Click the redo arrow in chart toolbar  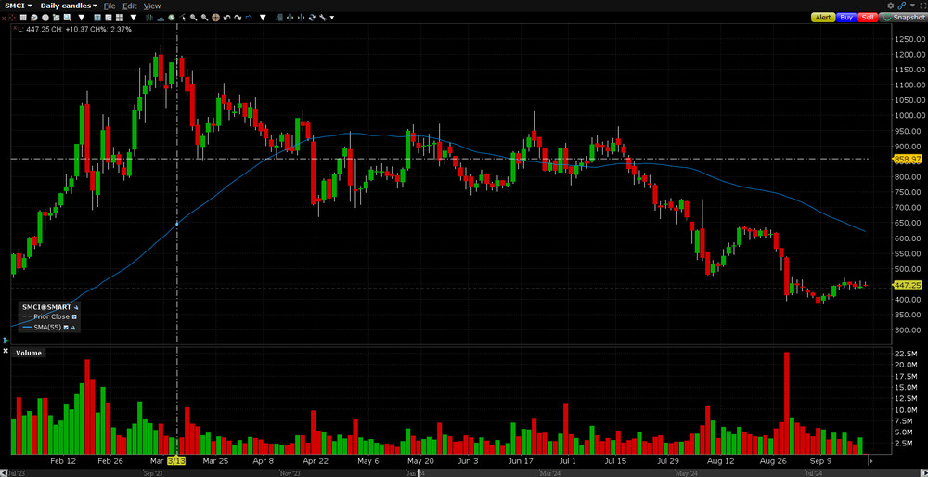[x=238, y=18]
